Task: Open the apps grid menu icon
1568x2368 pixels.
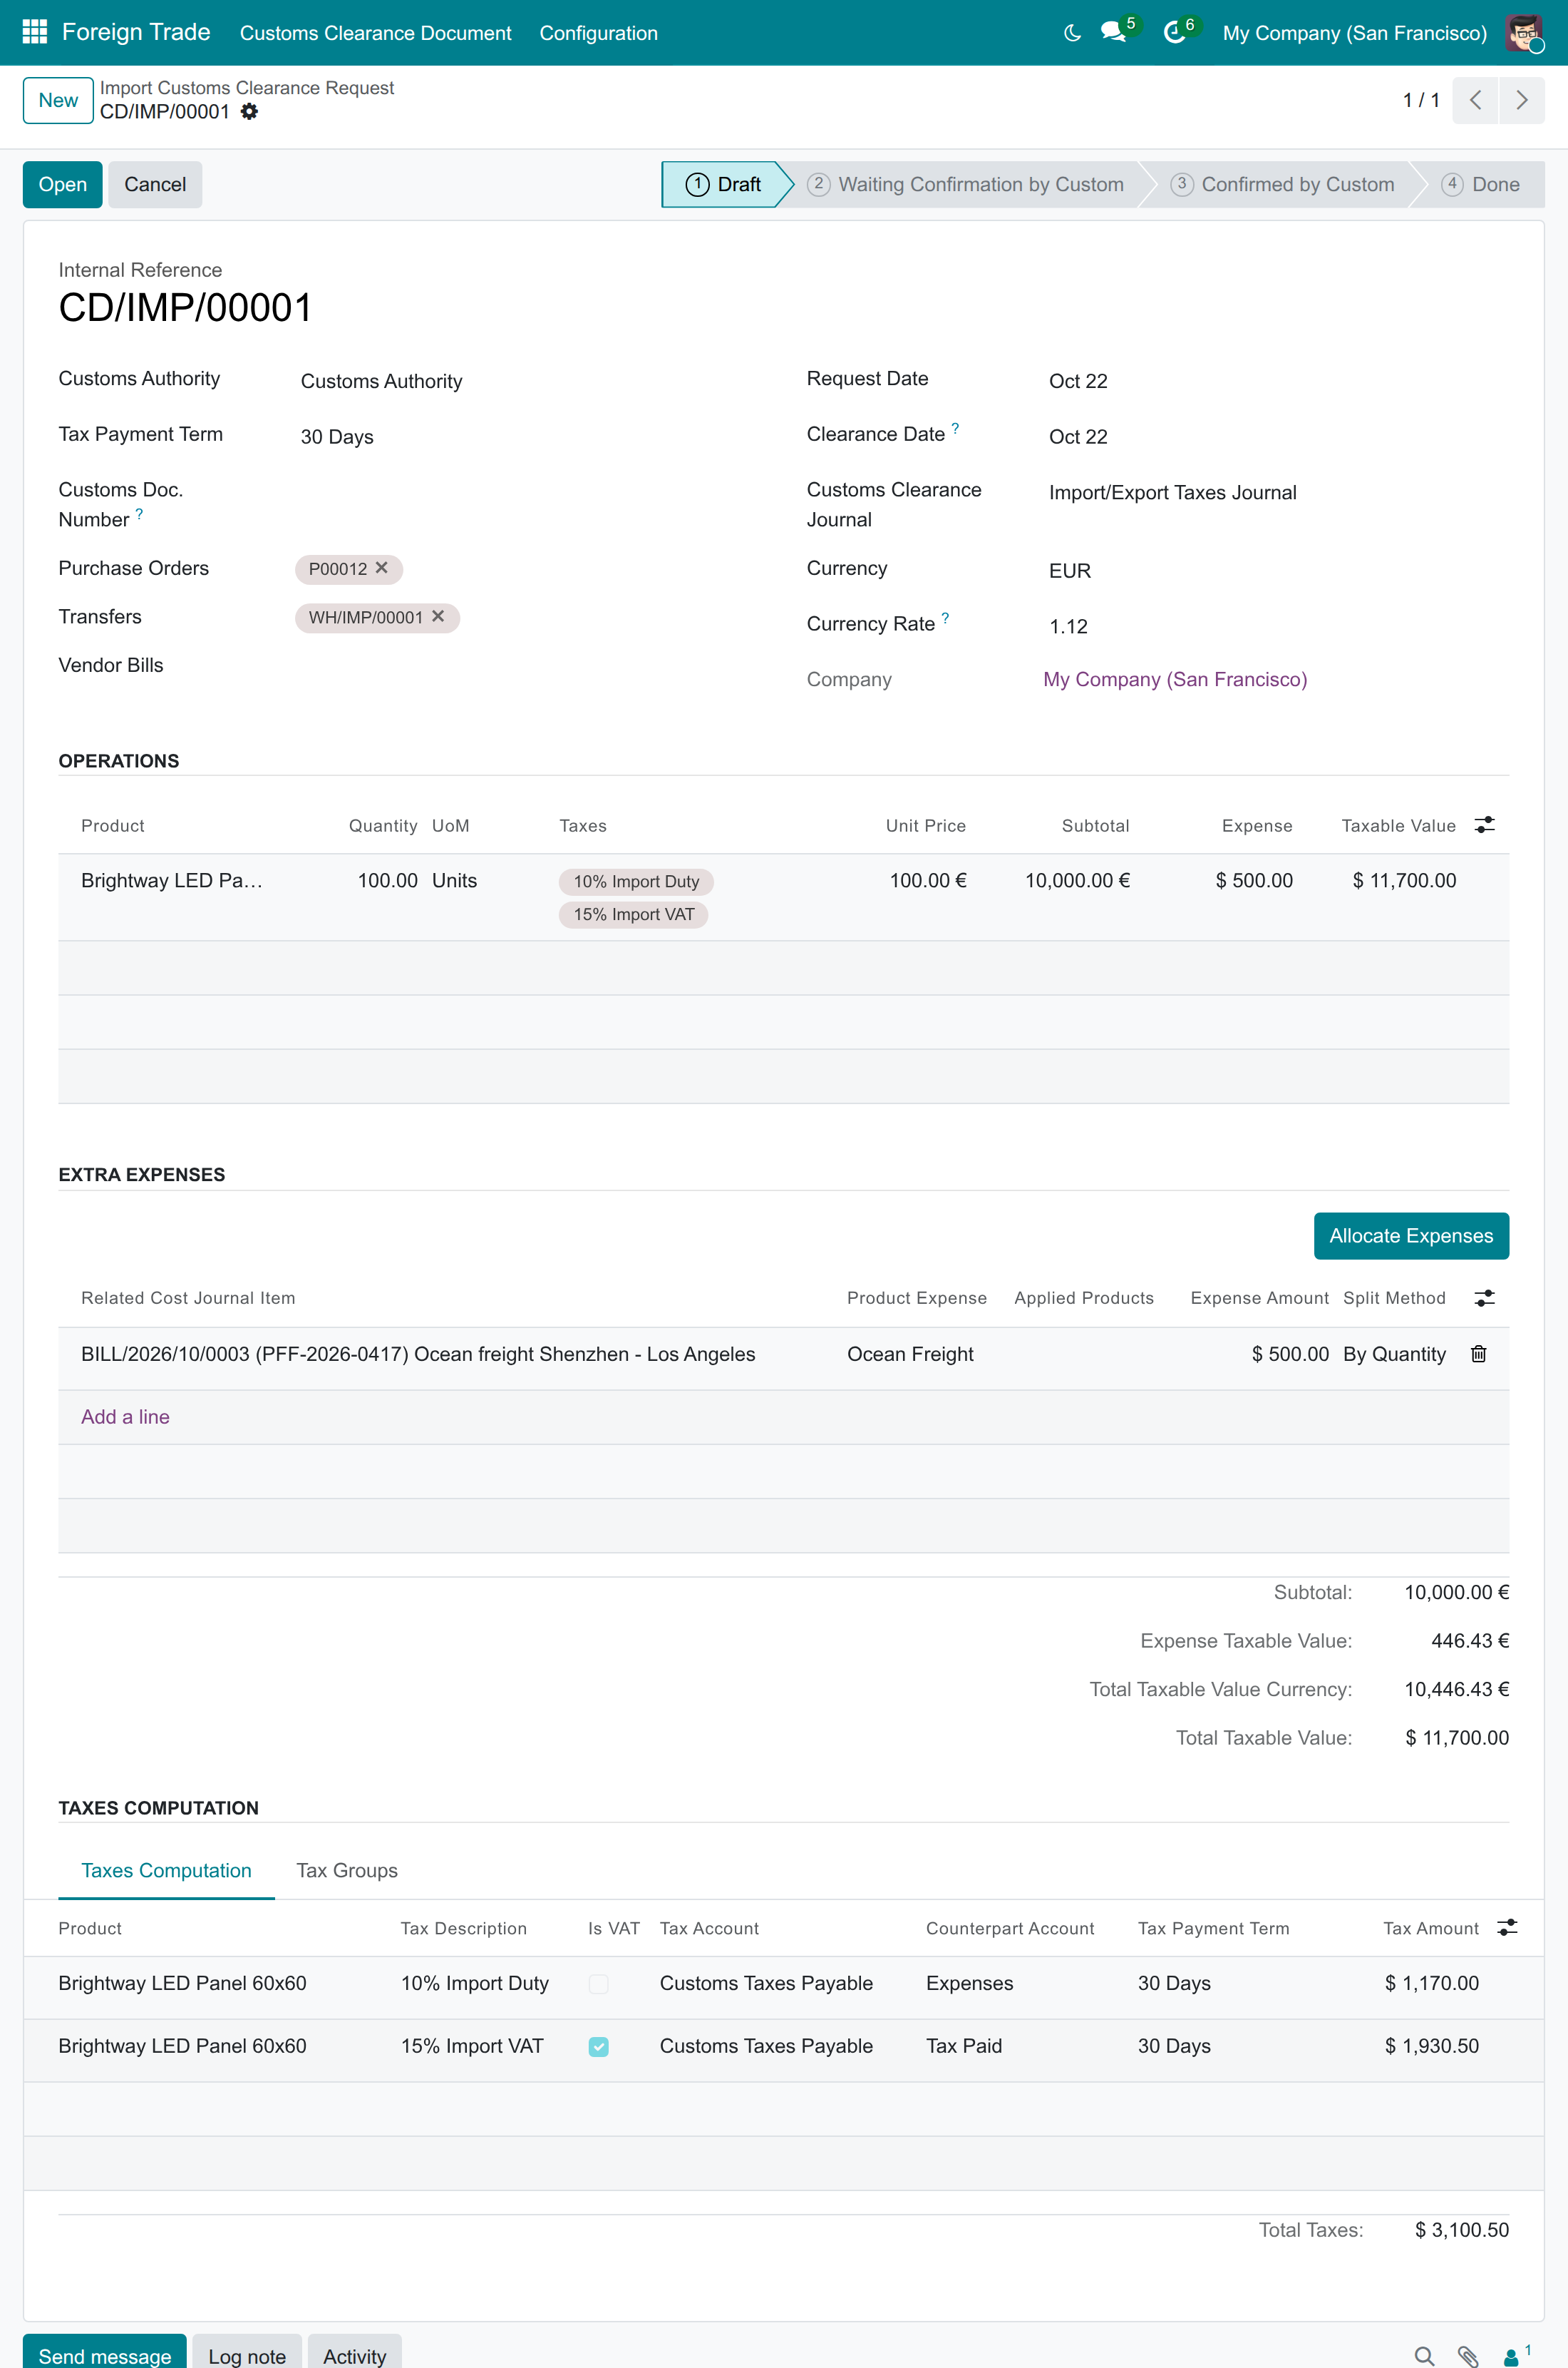Action: coord(35,32)
